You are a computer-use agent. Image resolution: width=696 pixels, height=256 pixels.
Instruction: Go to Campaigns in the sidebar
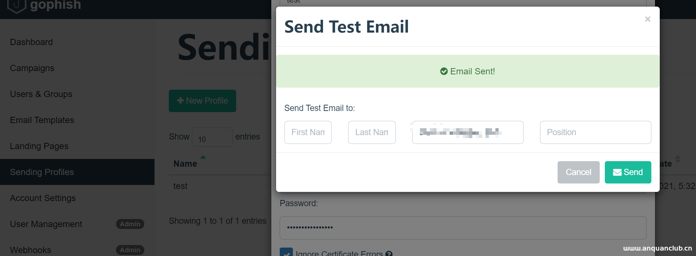coord(32,68)
